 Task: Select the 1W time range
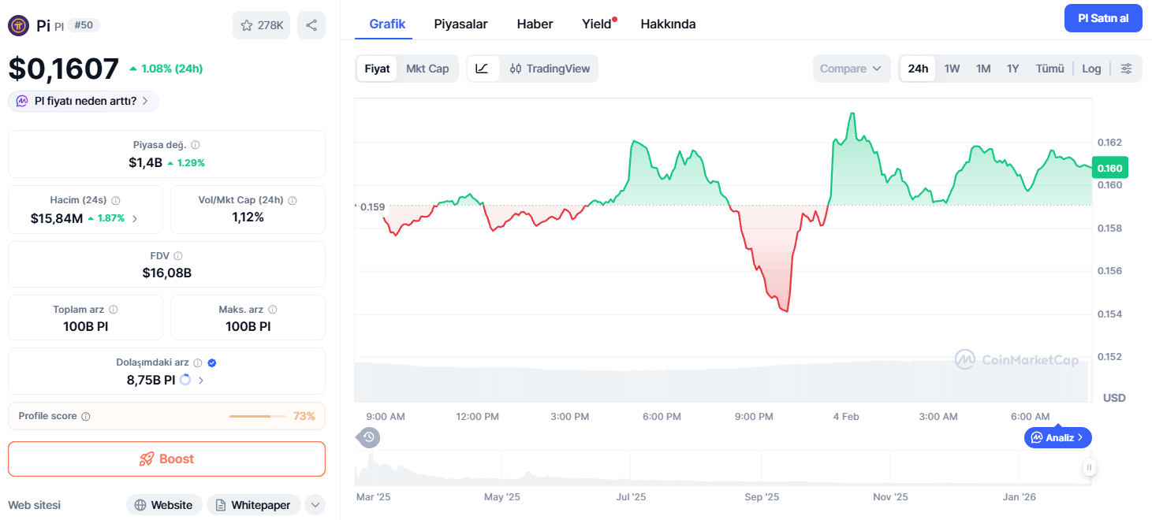pyautogui.click(x=952, y=69)
